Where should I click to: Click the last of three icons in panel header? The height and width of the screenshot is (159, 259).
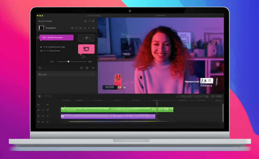(x=93, y=21)
